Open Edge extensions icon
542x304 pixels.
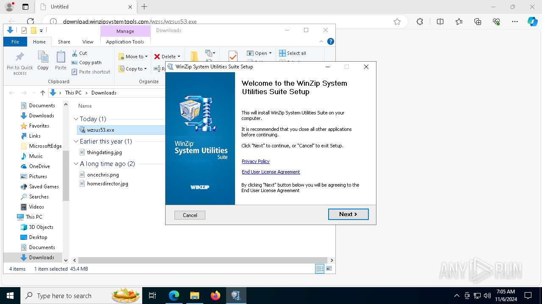[x=420, y=22]
